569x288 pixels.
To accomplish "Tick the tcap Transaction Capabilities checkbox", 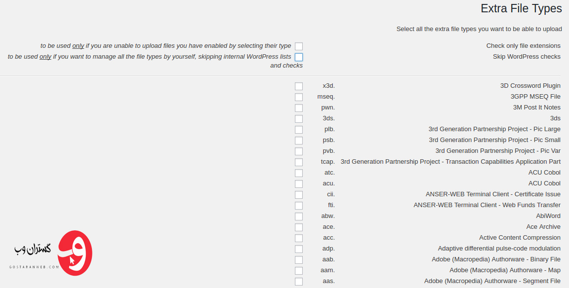I will [x=299, y=162].
